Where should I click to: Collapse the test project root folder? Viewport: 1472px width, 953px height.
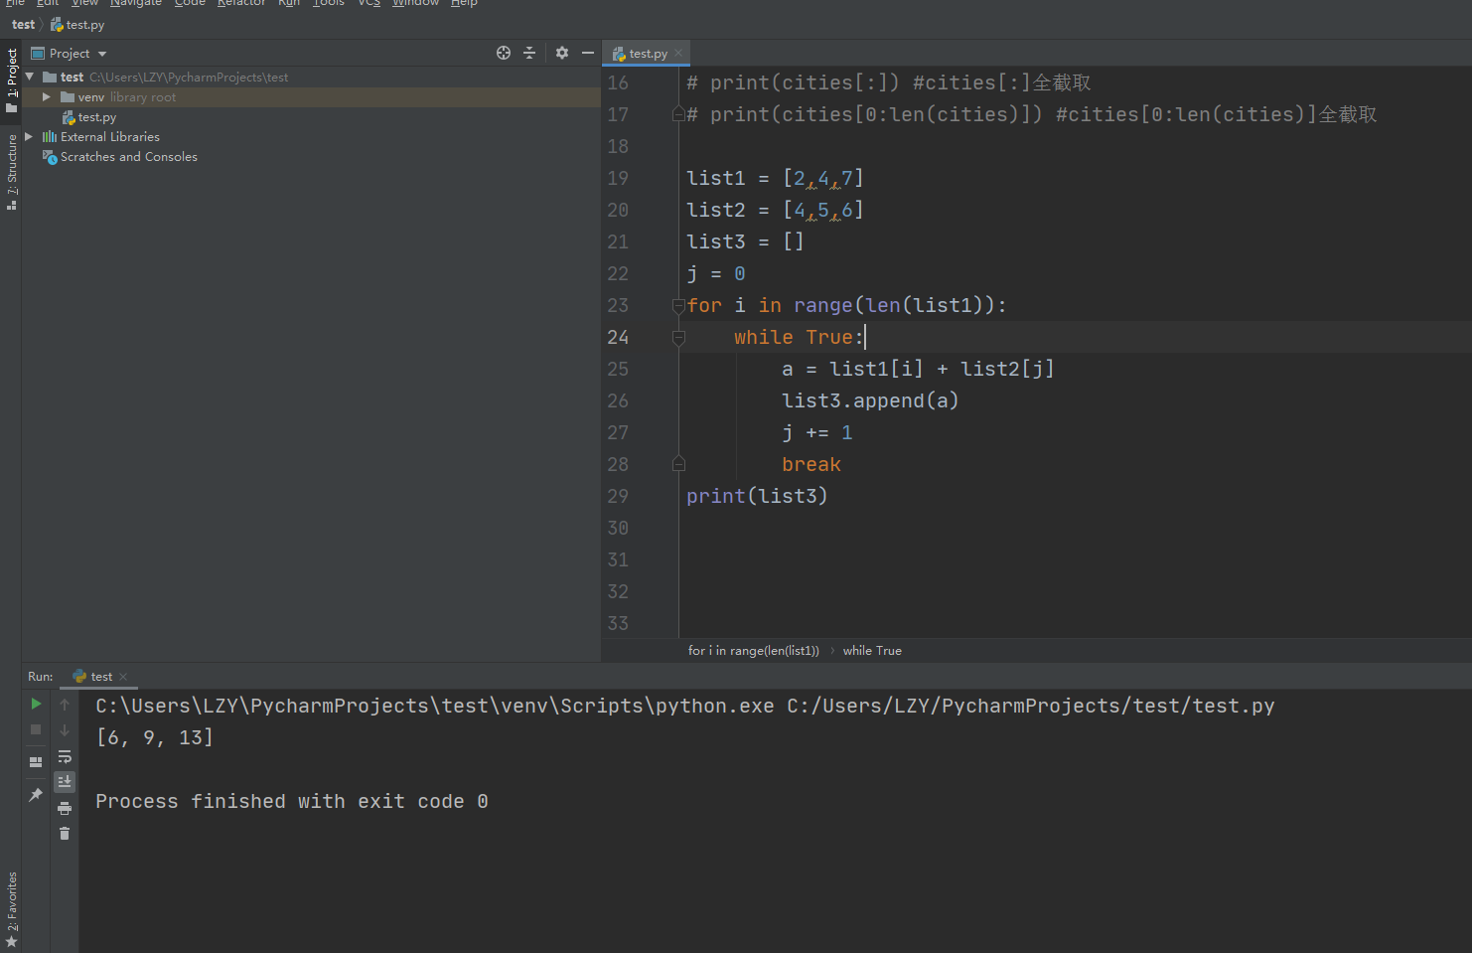pyautogui.click(x=30, y=77)
